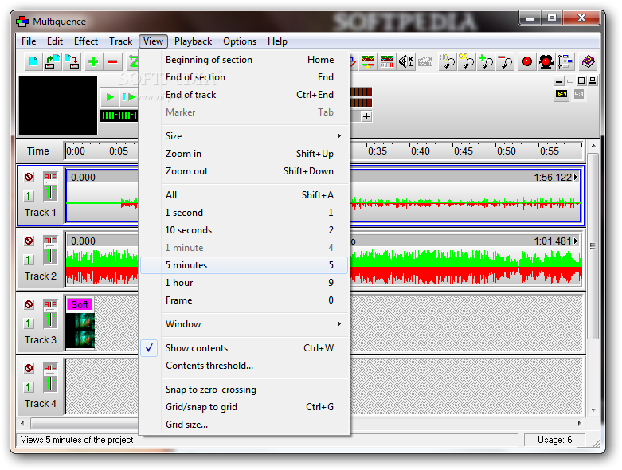Click the video clip thumbnail on Track 3
The width and height of the screenshot is (622, 470).
[80, 330]
